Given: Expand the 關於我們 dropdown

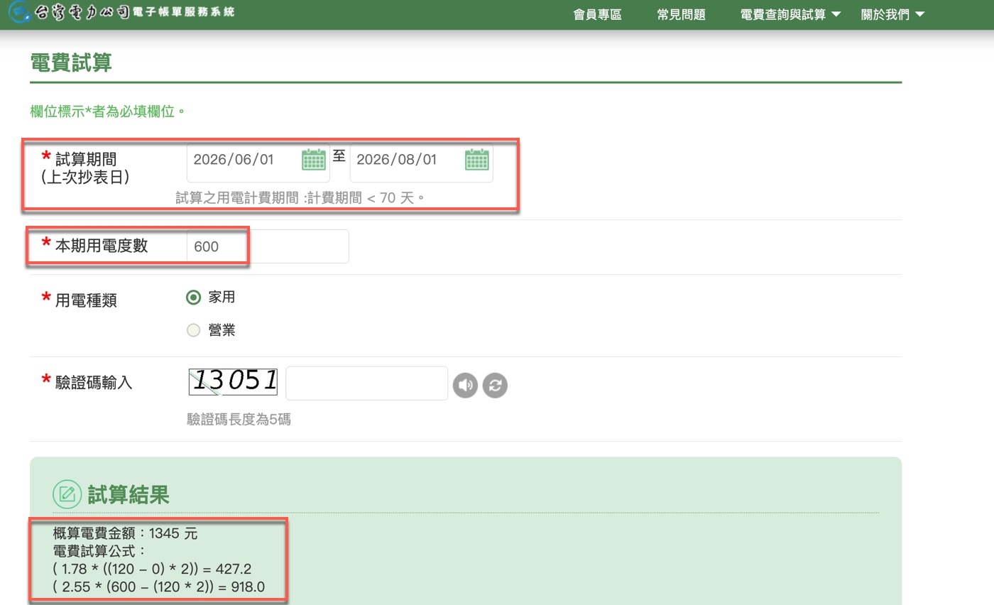Looking at the screenshot, I should pyautogui.click(x=892, y=14).
